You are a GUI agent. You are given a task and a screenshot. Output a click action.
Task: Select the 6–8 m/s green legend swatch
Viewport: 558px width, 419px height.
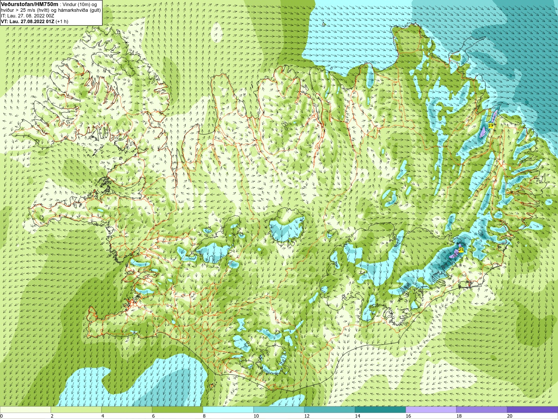click(177, 409)
